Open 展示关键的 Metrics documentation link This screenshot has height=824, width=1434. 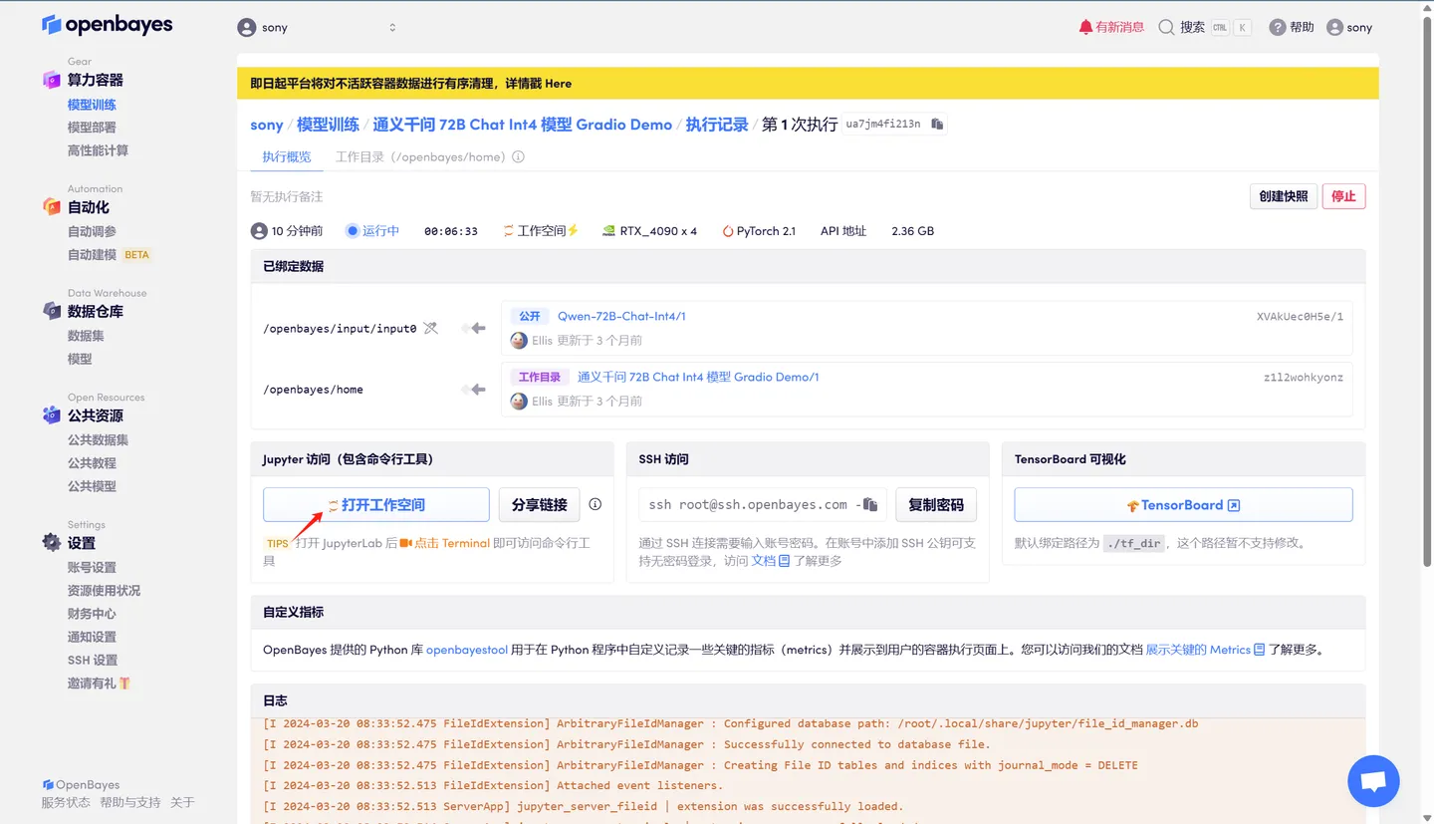[x=1205, y=650]
